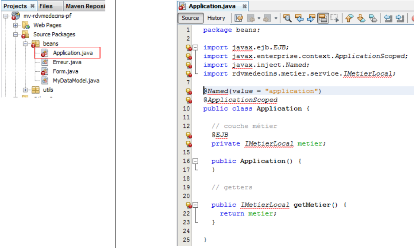Toggle Rectangular Selection mode
This screenshot has width=416, height=248.
click(x=334, y=18)
